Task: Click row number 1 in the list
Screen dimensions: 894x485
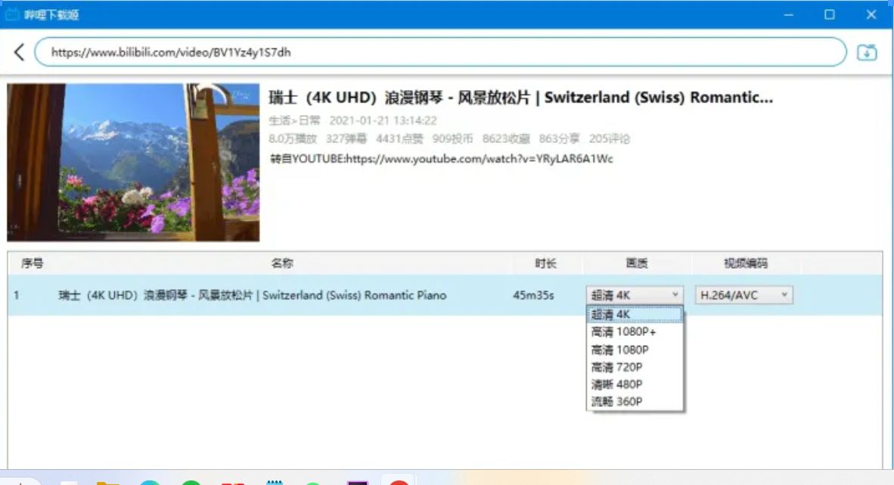Action: (17, 295)
